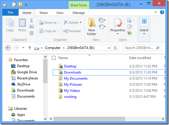Click the History icon in Open group

(x=130, y=33)
